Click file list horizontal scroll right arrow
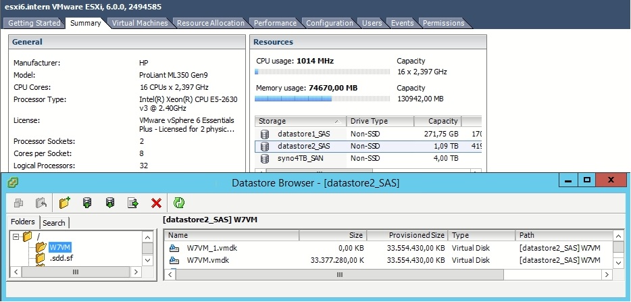This screenshot has width=631, height=302. tap(607, 274)
